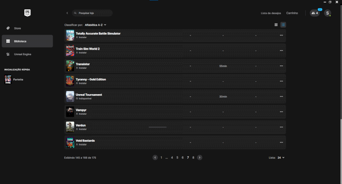Click the Exibindo 145 a 168 de 175 text
Image resolution: width=342 pixels, height=184 pixels.
coord(80,157)
